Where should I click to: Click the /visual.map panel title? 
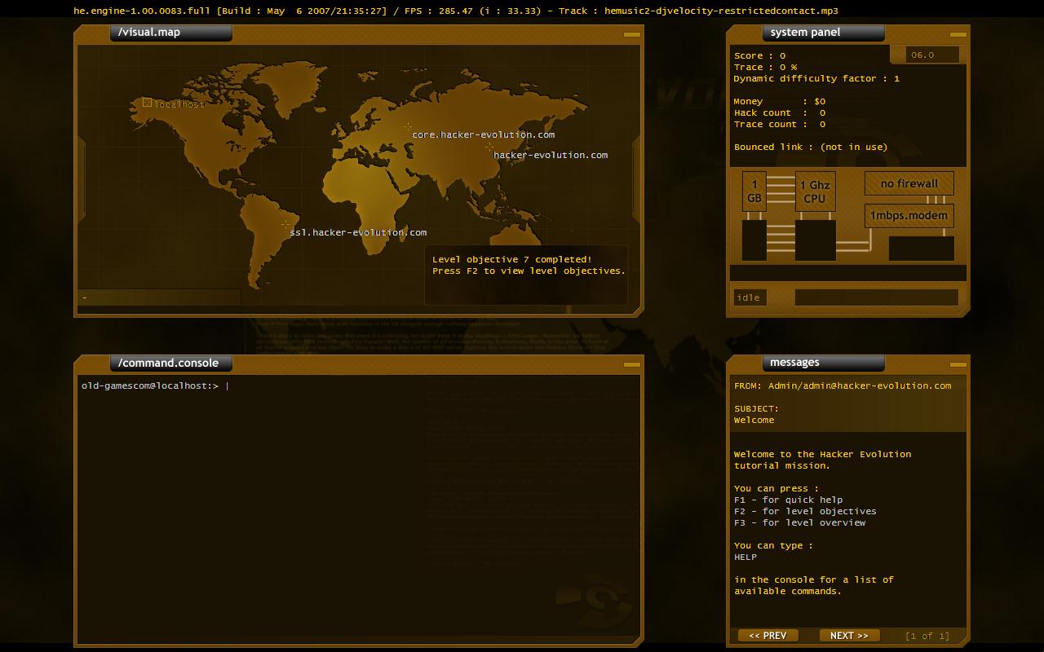149,32
